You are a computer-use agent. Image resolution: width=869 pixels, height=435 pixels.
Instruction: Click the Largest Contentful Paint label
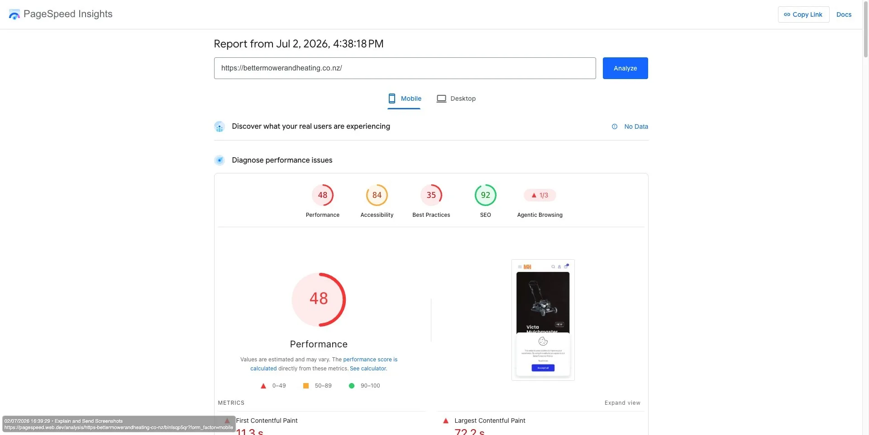click(490, 421)
